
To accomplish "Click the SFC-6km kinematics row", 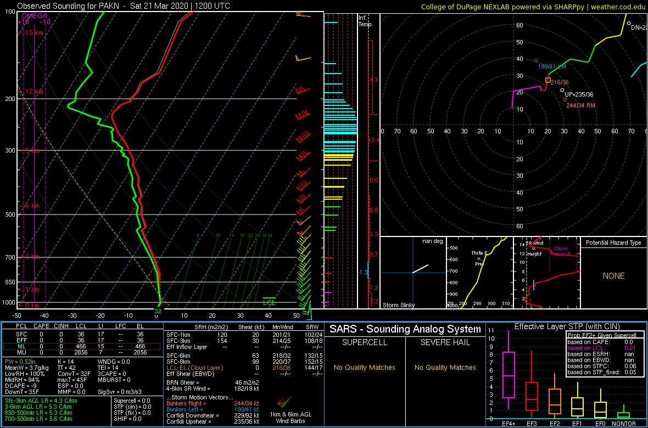I will tap(245, 355).
